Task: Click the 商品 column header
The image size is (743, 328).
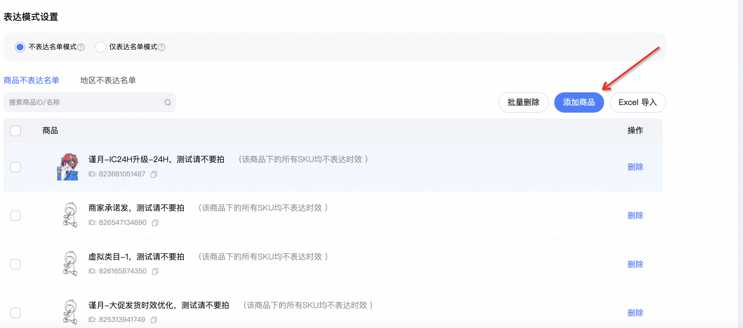Action: point(50,130)
